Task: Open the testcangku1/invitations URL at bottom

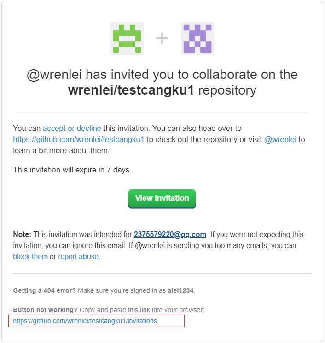Action: (85, 321)
